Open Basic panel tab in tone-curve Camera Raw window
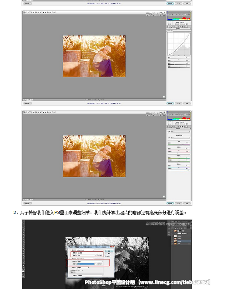The height and width of the screenshot is (289, 230). 168,27
